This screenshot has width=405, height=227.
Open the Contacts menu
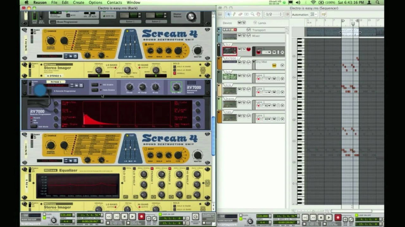pos(115,3)
